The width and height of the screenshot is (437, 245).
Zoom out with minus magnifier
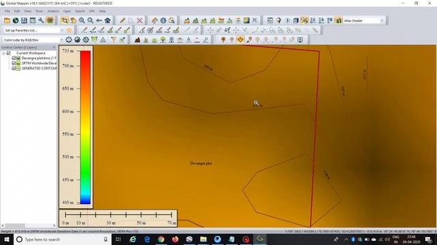90,20
